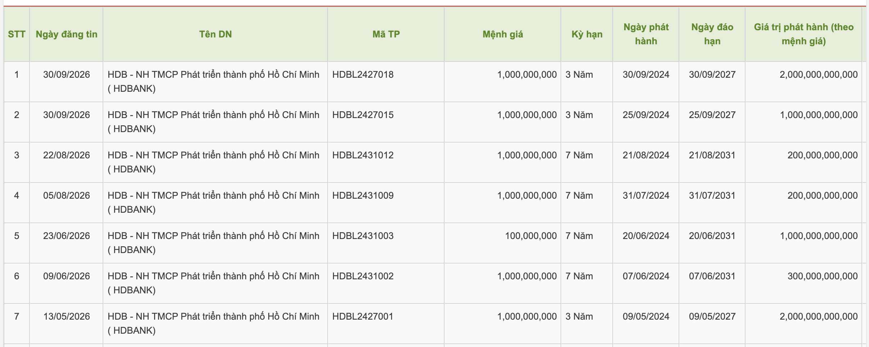Click HDBANK company name in row 4
Image resolution: width=869 pixels, height=347 pixels.
pos(213,202)
